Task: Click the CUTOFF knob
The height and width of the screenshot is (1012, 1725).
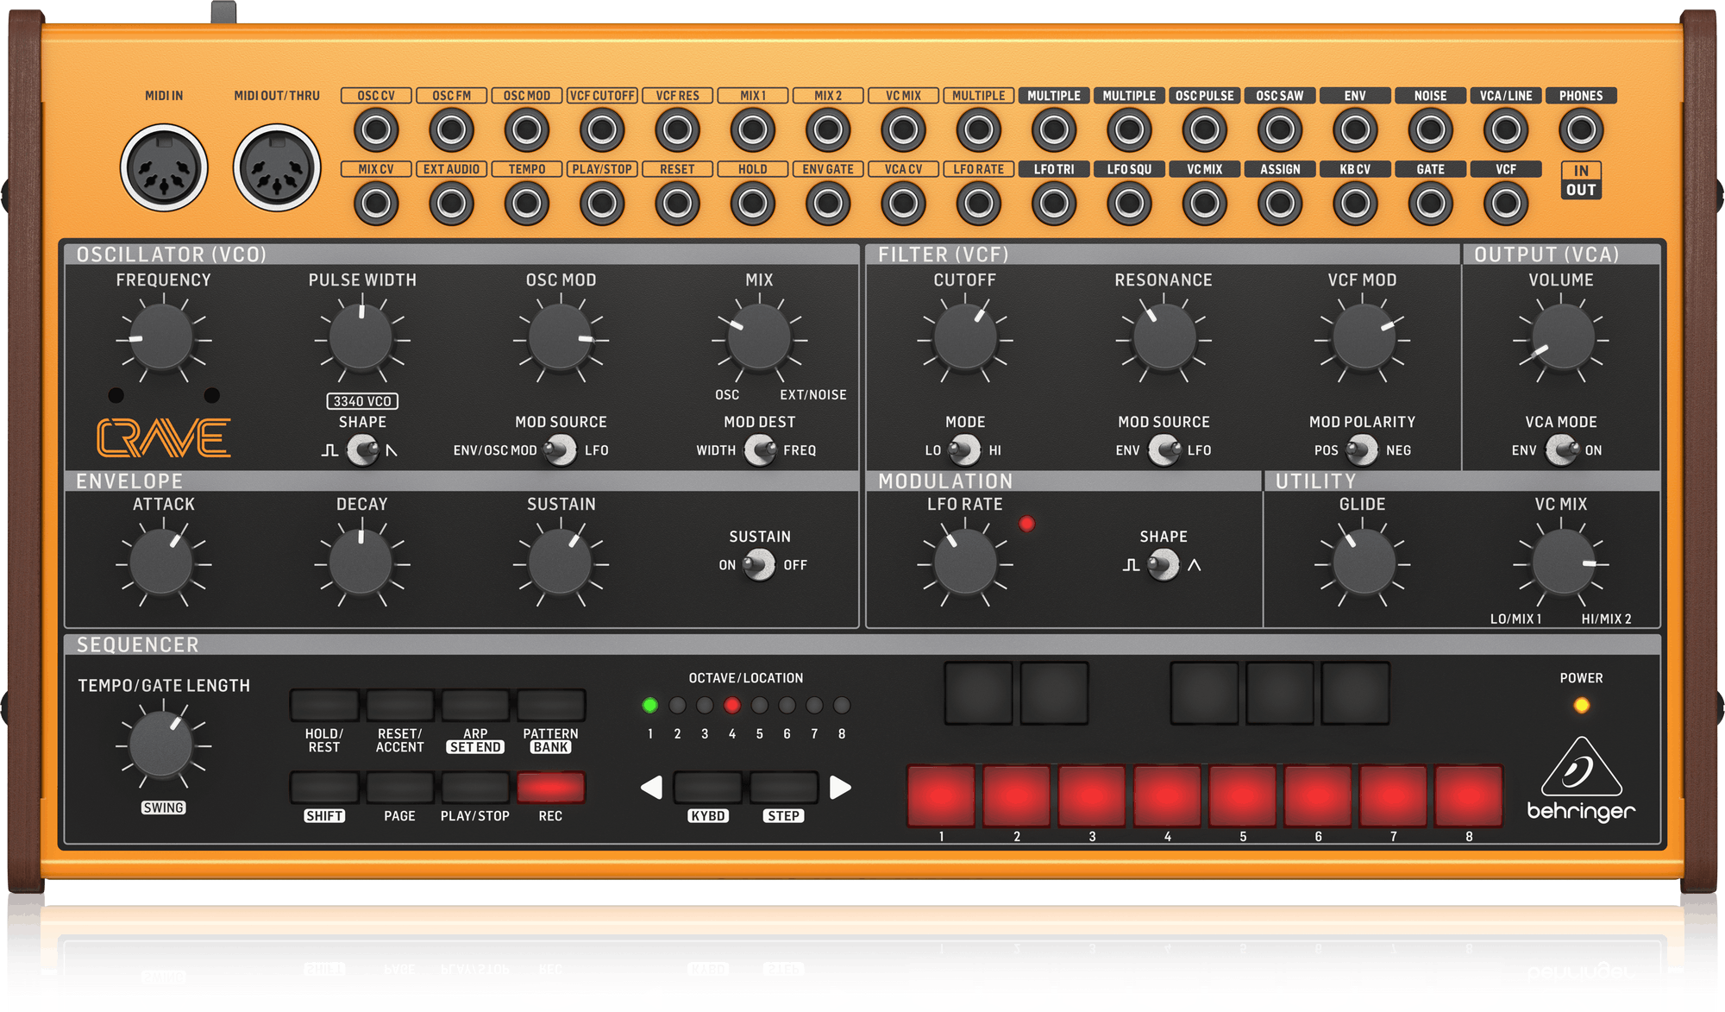Action: click(965, 337)
